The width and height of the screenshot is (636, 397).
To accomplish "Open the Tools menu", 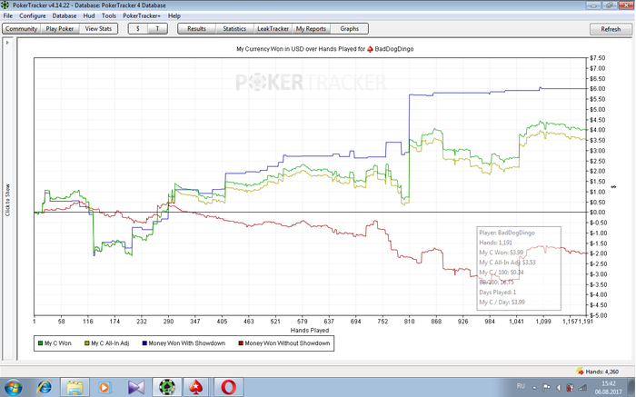I will click(x=109, y=15).
